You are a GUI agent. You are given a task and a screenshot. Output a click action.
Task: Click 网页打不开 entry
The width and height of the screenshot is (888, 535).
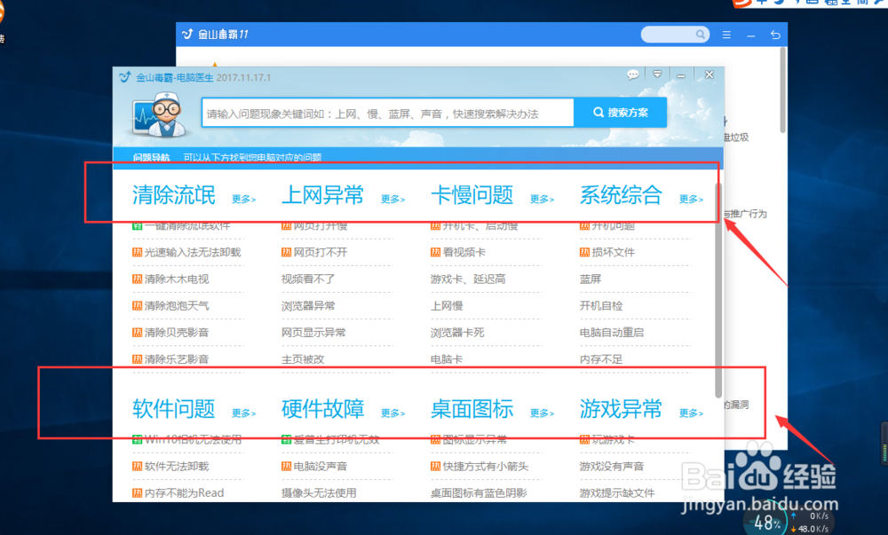pyautogui.click(x=320, y=252)
